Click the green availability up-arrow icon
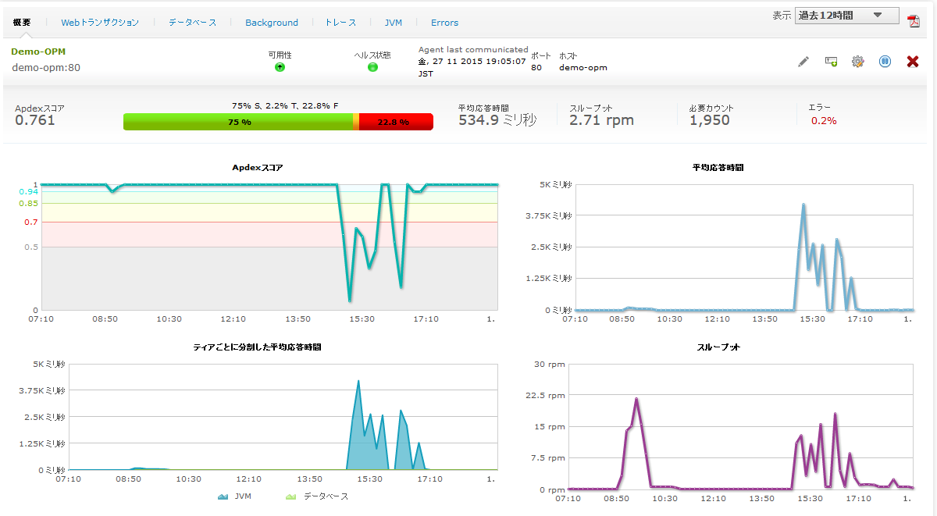The image size is (937, 516). pyautogui.click(x=280, y=67)
